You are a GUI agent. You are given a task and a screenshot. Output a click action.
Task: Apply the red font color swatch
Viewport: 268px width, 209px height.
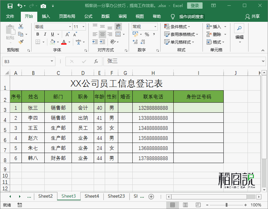(x=64, y=42)
